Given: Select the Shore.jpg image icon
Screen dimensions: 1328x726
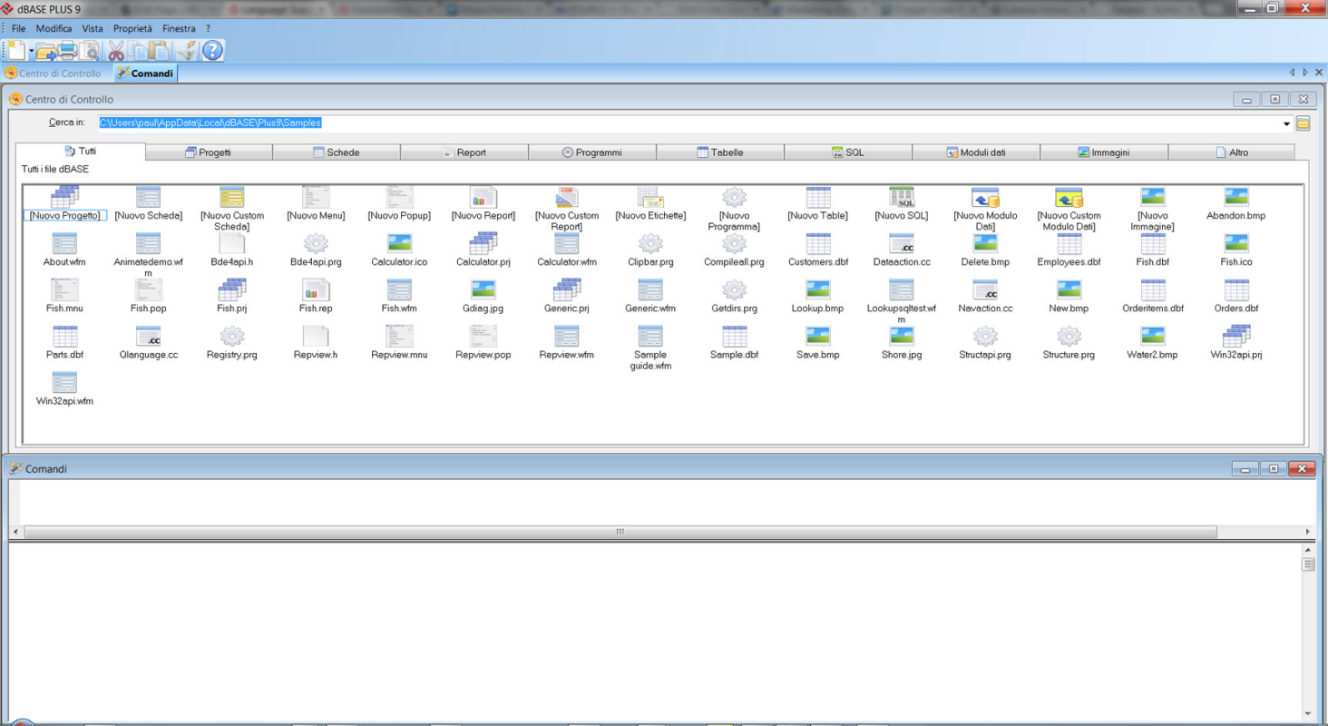Looking at the screenshot, I should [902, 336].
